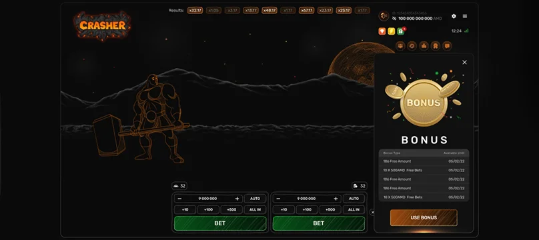This screenshot has height=240, width=539.
Task: Open the round leaderboard podium icon
Action: 424,45
